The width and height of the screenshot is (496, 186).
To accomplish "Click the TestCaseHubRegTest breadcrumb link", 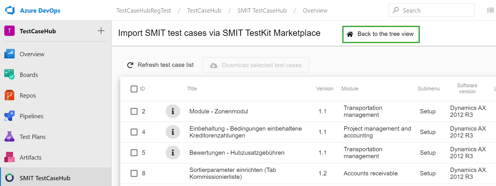I will [144, 11].
